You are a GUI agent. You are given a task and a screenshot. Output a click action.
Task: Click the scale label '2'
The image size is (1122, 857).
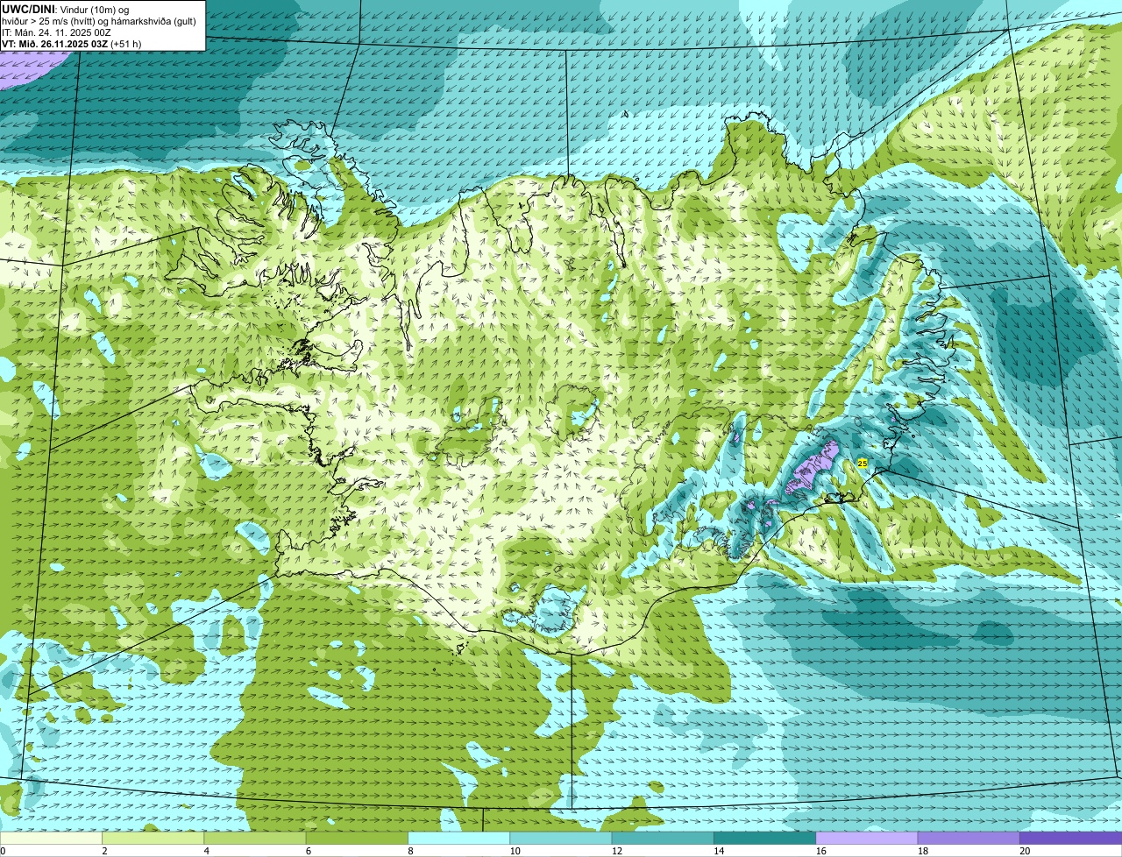point(104,851)
